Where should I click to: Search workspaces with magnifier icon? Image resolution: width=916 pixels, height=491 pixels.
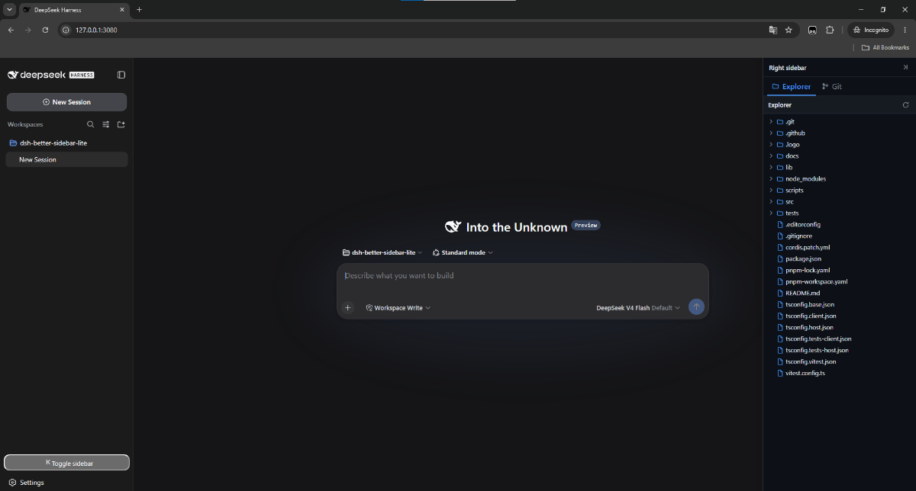pyautogui.click(x=91, y=124)
